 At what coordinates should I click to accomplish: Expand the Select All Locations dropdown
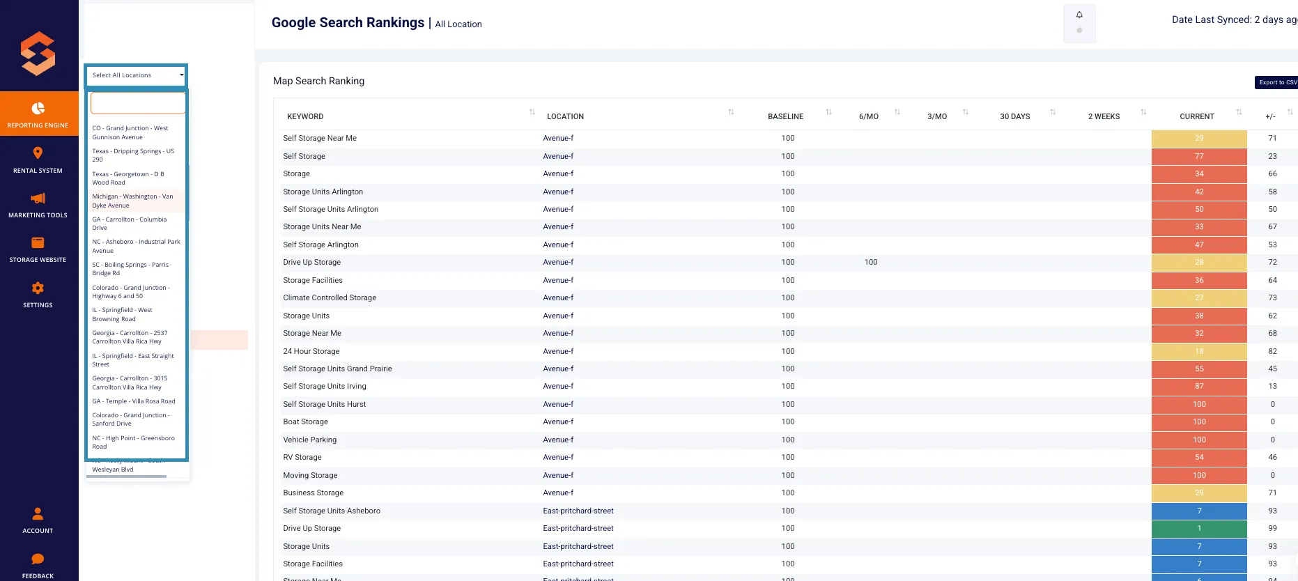[x=137, y=75]
